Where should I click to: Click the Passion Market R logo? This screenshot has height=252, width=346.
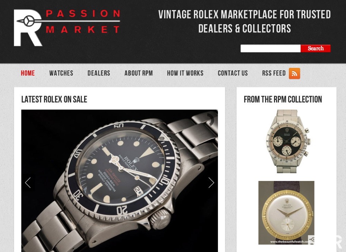pos(67,28)
